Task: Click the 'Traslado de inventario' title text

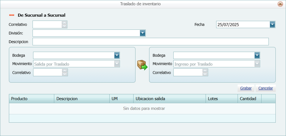Action: point(140,4)
